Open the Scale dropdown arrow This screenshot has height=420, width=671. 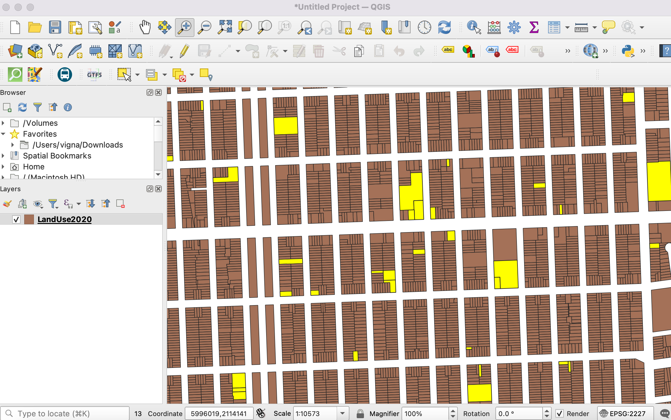coord(342,413)
